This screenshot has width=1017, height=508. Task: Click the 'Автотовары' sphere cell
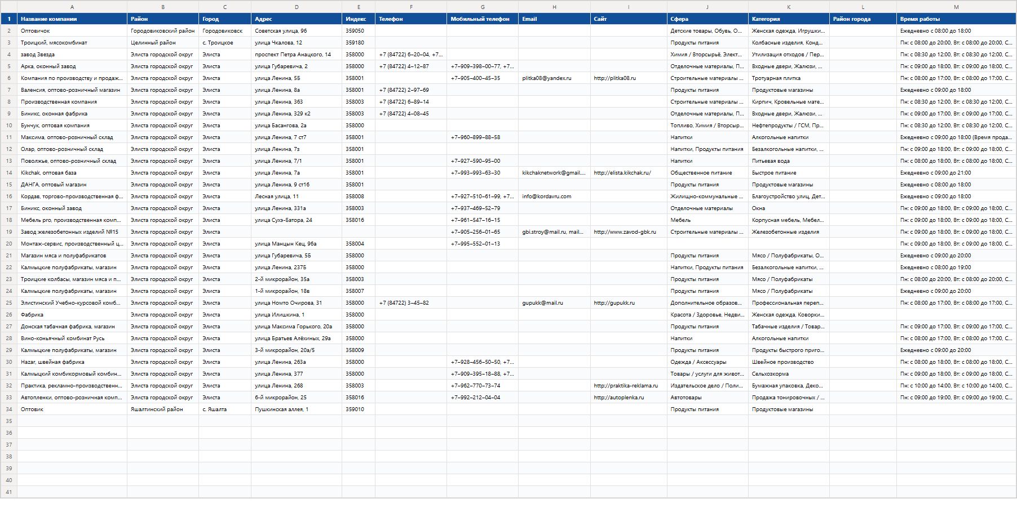point(708,398)
